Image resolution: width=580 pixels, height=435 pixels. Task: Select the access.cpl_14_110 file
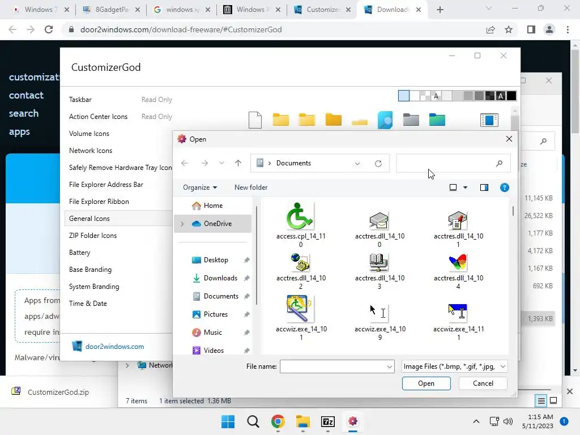[301, 225]
